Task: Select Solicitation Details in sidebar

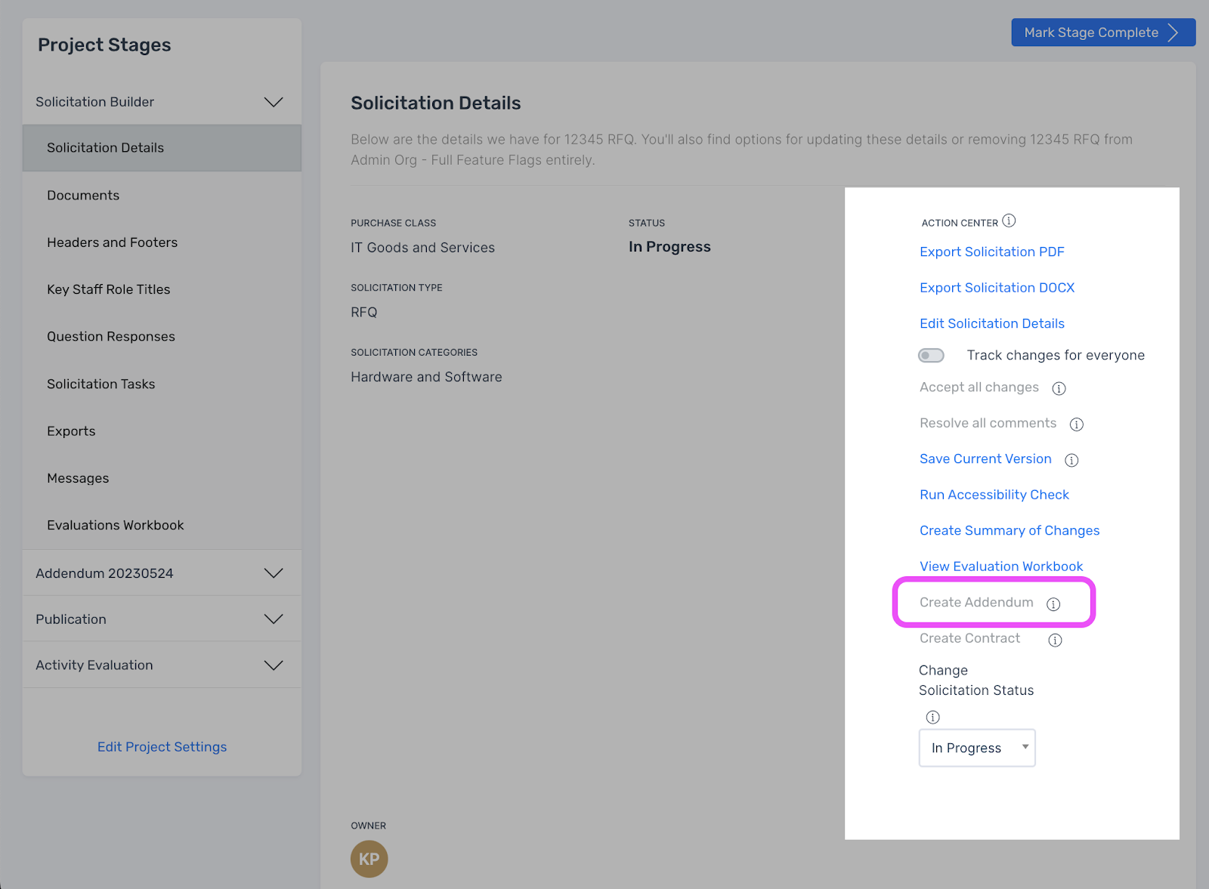Action: tap(162, 148)
